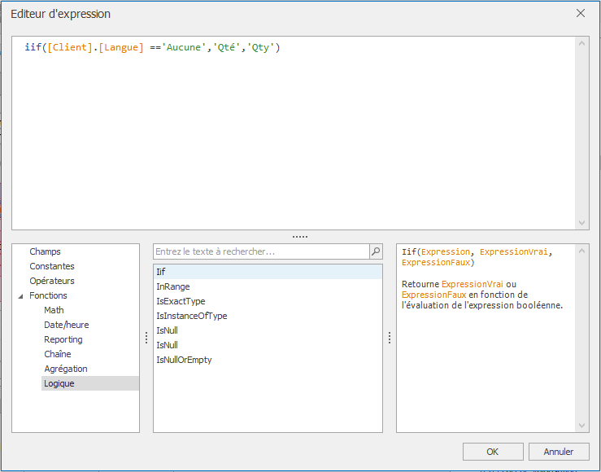
Task: Click the horizontal splitter dots below the editor
Action: click(x=300, y=237)
